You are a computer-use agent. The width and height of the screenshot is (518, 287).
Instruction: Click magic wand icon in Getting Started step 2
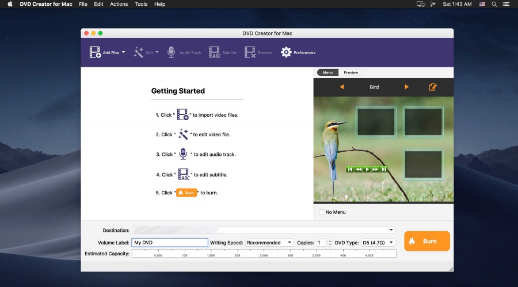coord(183,135)
